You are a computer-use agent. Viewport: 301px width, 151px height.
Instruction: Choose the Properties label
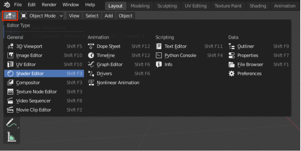248,55
